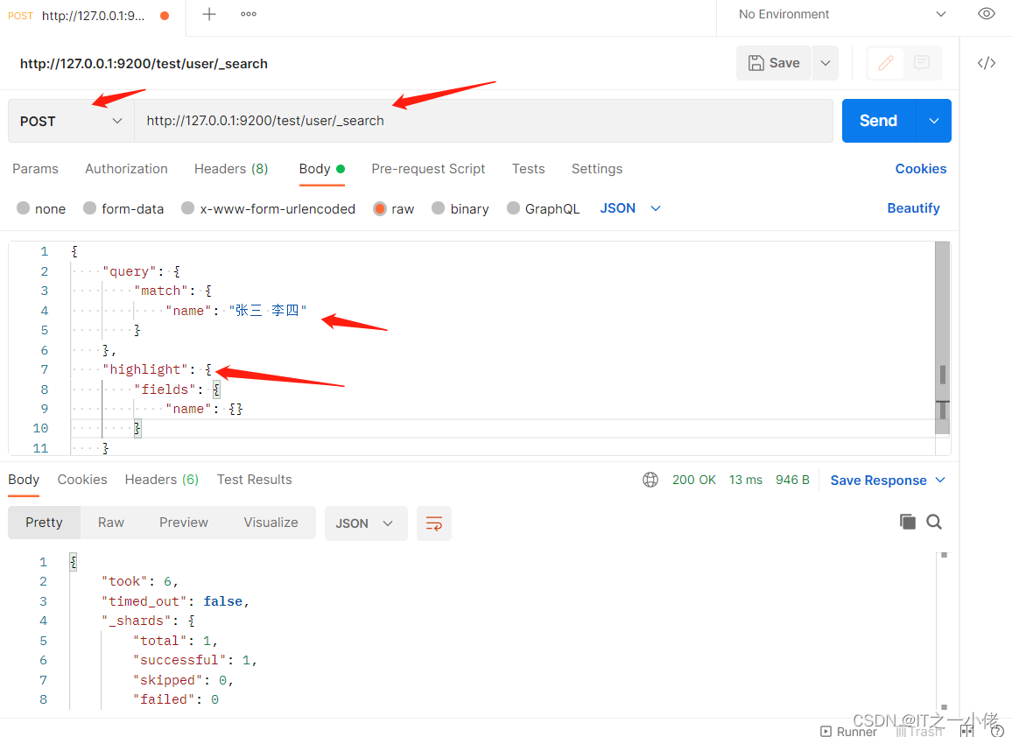Switch to the Params tab
The width and height of the screenshot is (1012, 737).
[x=36, y=168]
